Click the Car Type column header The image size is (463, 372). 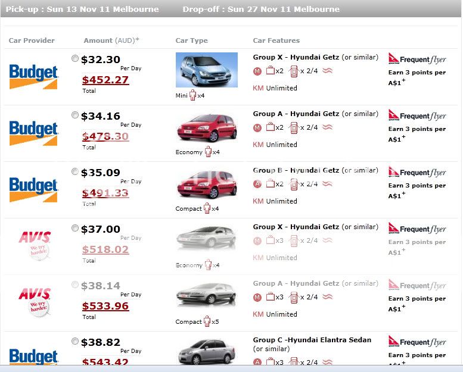coord(191,40)
